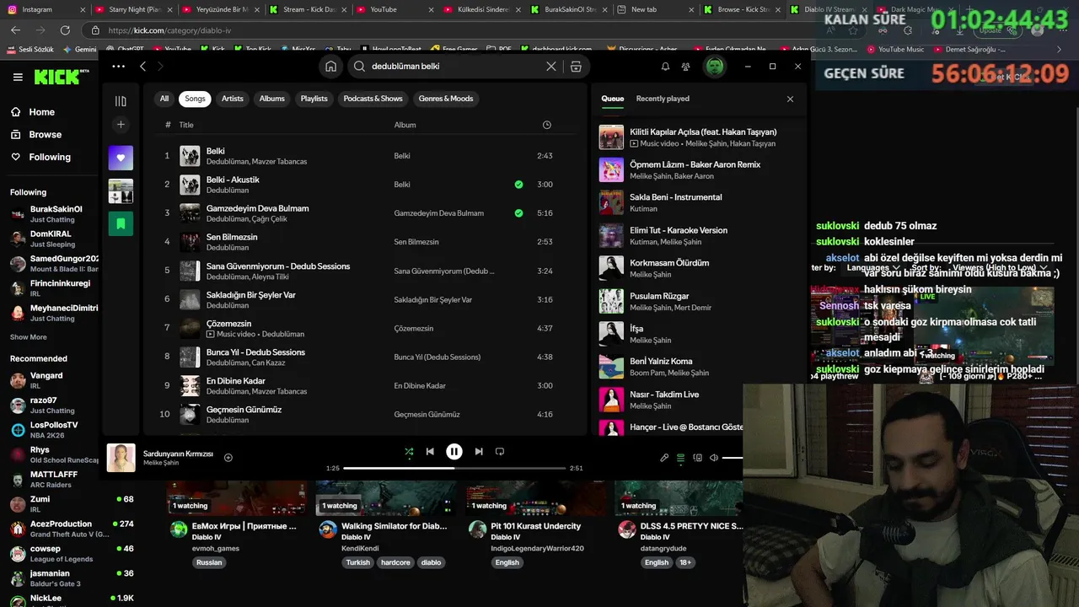Screen dimensions: 1079x607
Task: Open the YouTube Music bookmark
Action: [895, 50]
